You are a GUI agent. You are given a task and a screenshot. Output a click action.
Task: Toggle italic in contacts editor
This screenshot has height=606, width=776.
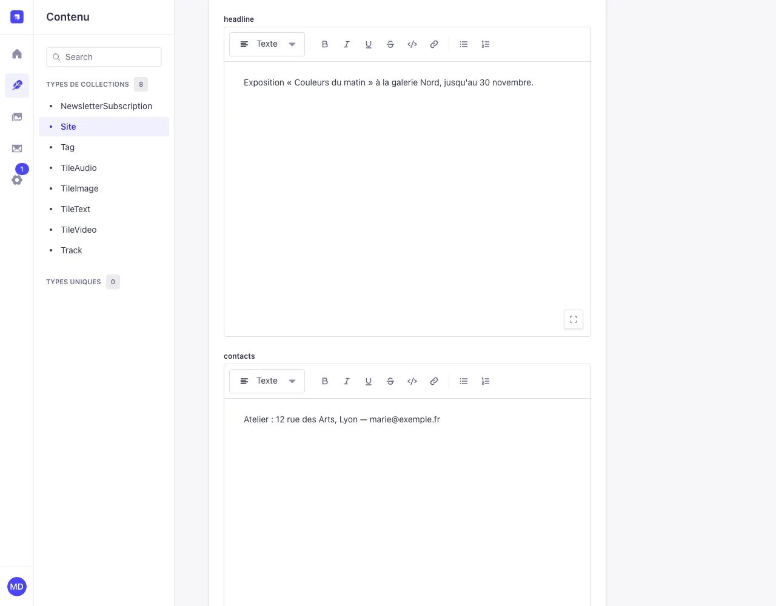click(x=347, y=381)
